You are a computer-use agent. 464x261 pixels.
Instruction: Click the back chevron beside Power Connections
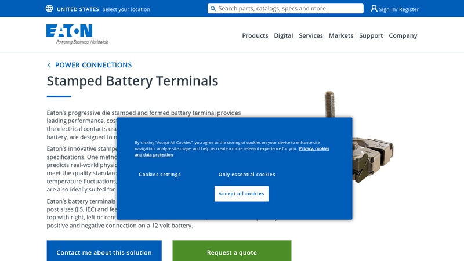(49, 65)
